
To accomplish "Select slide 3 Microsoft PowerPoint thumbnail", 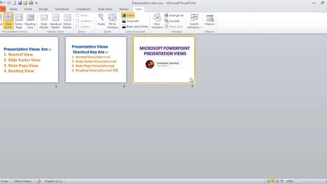I will (164, 60).
